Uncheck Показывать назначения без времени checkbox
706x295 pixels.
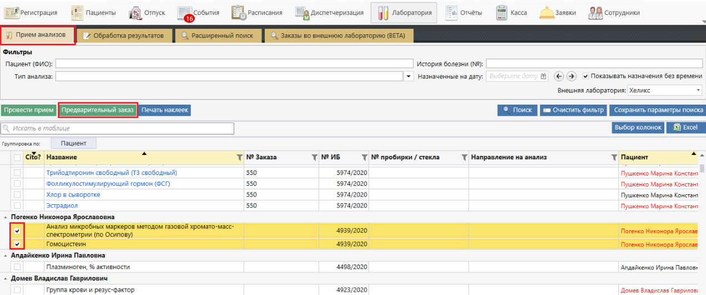[x=586, y=76]
